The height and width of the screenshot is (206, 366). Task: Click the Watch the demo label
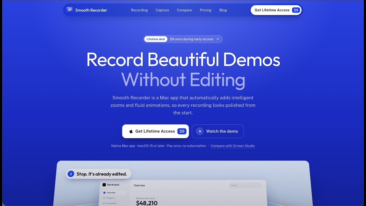point(222,131)
